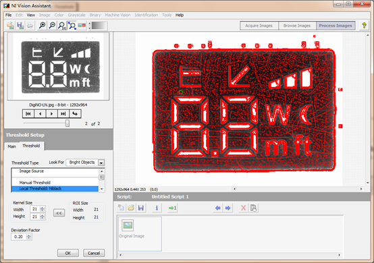Select the Zoom Out magnifier tool
This screenshot has height=263, width=374.
pyautogui.click(x=52, y=26)
